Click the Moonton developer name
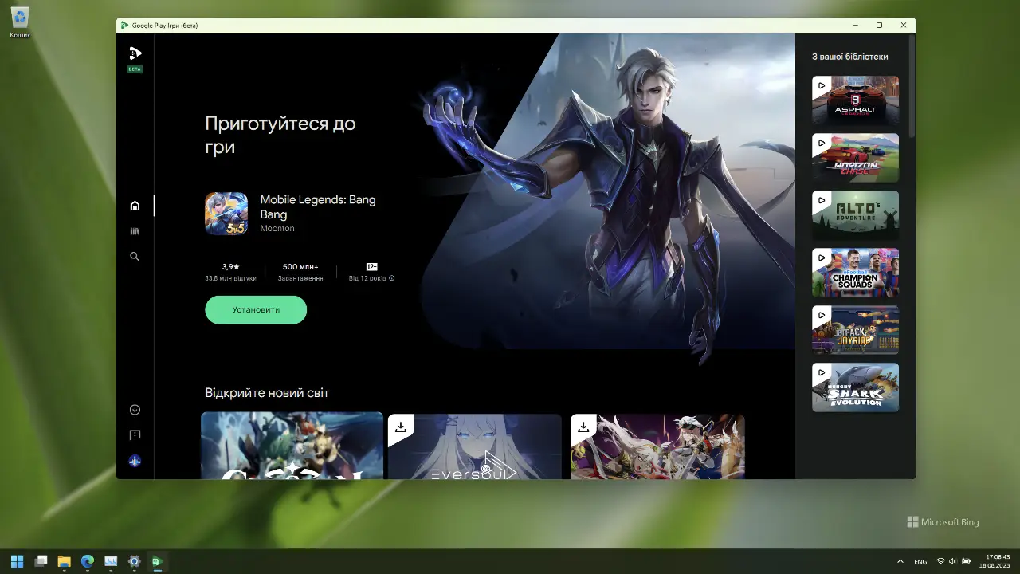The height and width of the screenshot is (574, 1020). click(277, 229)
